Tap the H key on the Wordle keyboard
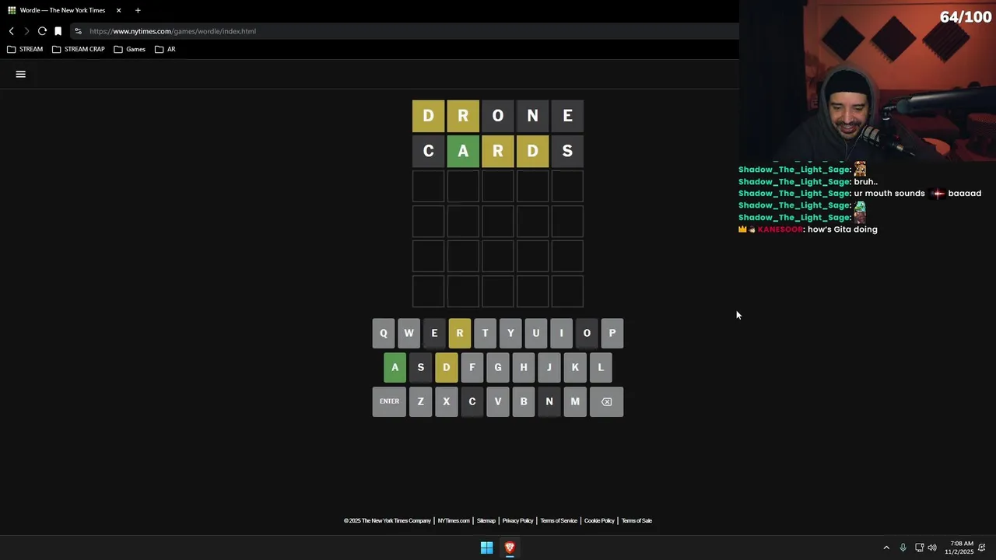The width and height of the screenshot is (996, 560). point(524,367)
